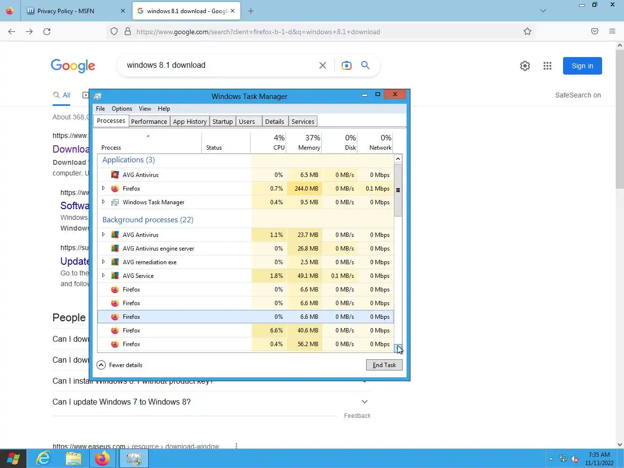Open the Task Manager File menu
The height and width of the screenshot is (468, 624).
(100, 109)
